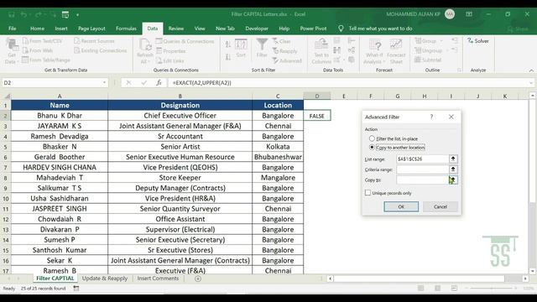The image size is (537, 302).
Task: Click the Criteria range input field
Action: [x=423, y=169]
